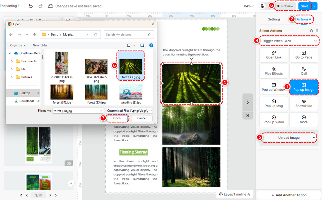Click the 3/10 page number field

(x=38, y=195)
